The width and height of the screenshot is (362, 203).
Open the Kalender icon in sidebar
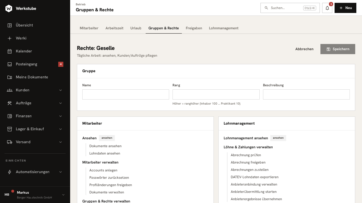(10, 51)
